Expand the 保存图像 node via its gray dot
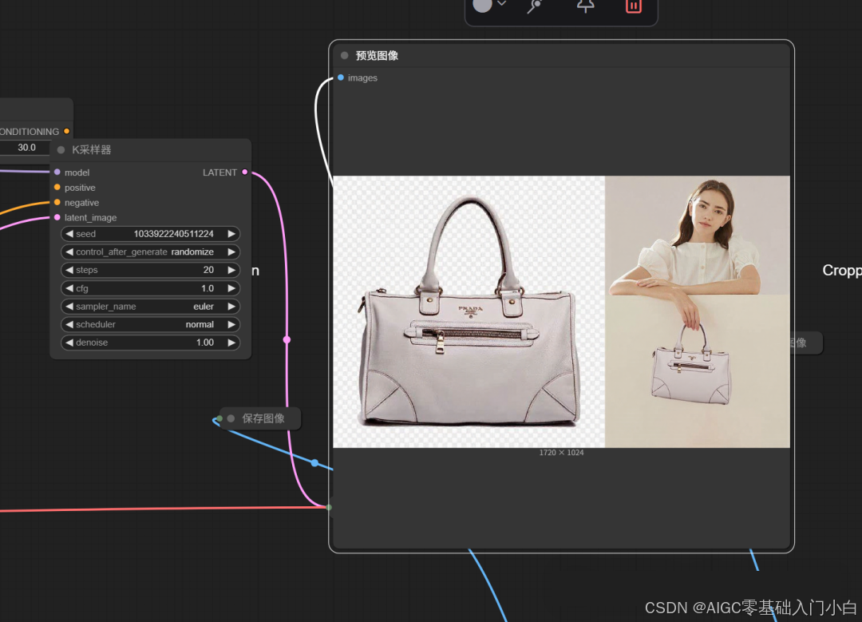Screen dimensions: 862x622 coord(231,418)
